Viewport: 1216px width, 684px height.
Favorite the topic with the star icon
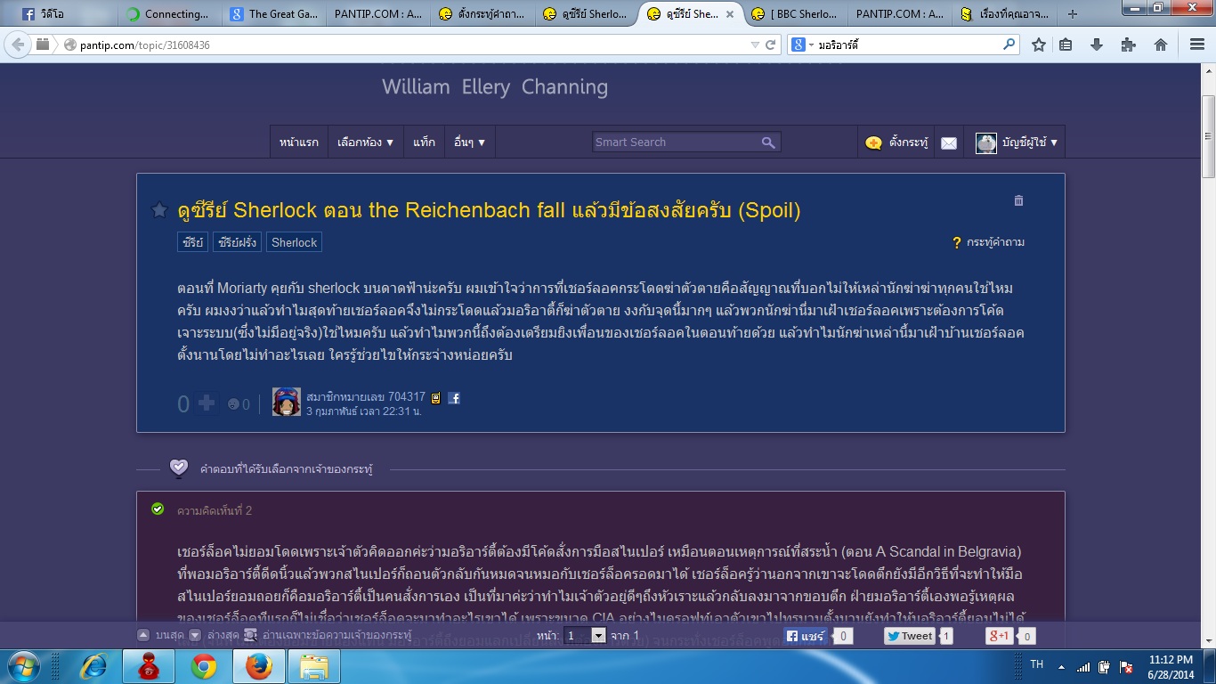point(159,210)
